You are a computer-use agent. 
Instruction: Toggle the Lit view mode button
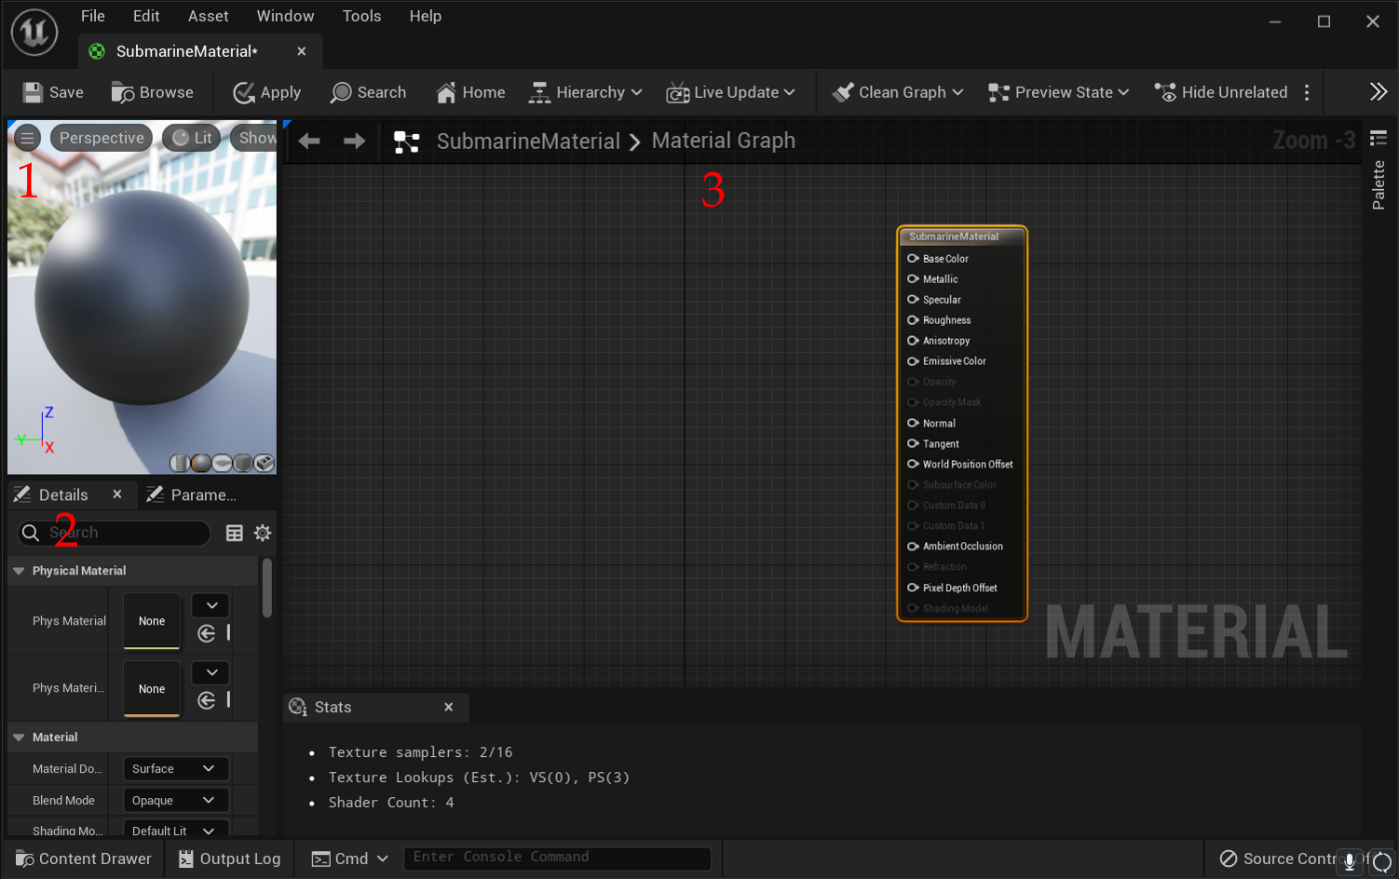point(191,138)
